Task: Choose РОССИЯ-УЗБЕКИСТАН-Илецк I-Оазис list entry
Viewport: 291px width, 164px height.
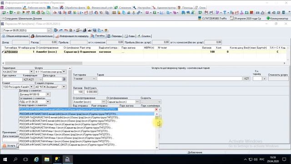Action: [x=87, y=141]
